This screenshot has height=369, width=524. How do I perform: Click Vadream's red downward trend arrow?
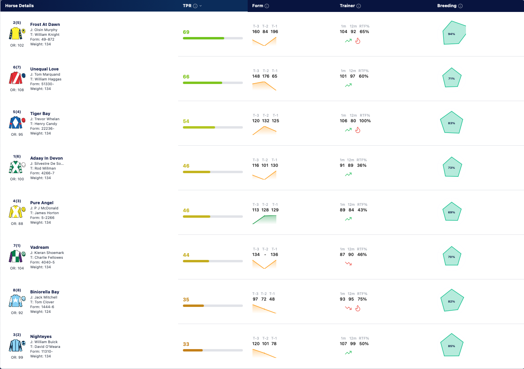point(349,264)
